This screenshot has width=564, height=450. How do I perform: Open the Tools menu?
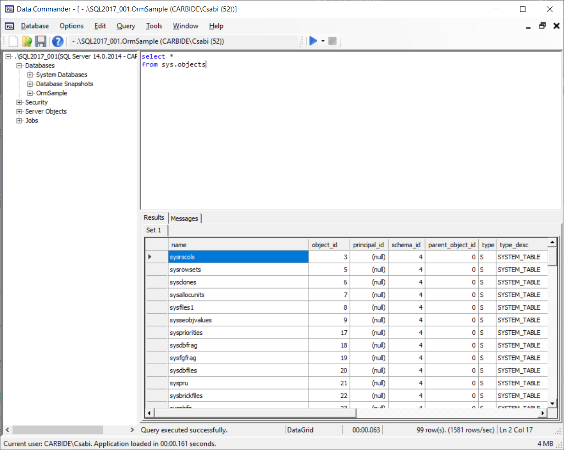click(154, 26)
